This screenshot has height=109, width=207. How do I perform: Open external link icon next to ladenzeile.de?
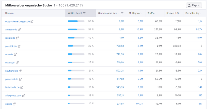point(22,87)
